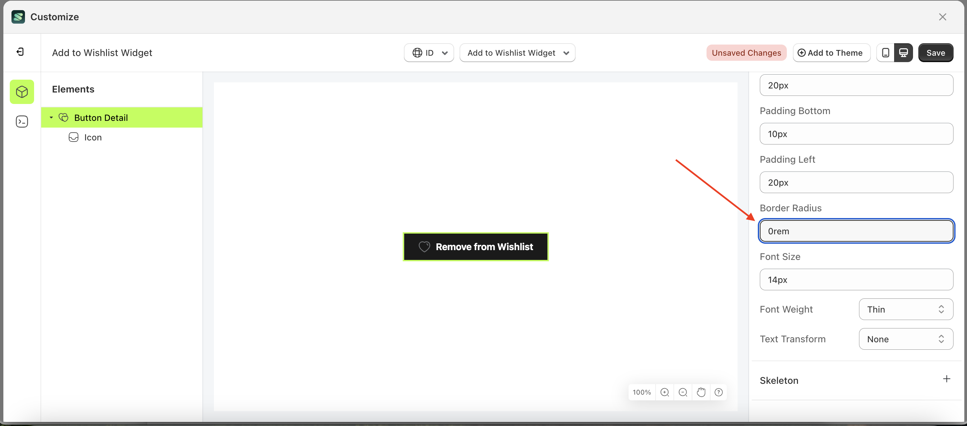Click the Add to Theme button
This screenshot has height=426, width=967.
pos(831,53)
